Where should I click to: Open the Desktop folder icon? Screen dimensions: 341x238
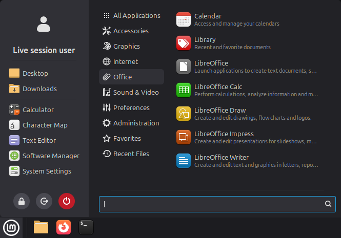tap(14, 73)
